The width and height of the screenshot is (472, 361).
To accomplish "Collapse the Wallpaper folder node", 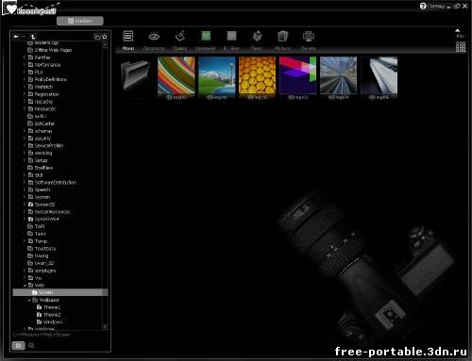I will (29, 300).
